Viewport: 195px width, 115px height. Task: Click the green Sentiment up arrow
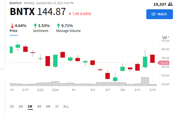(35, 26)
